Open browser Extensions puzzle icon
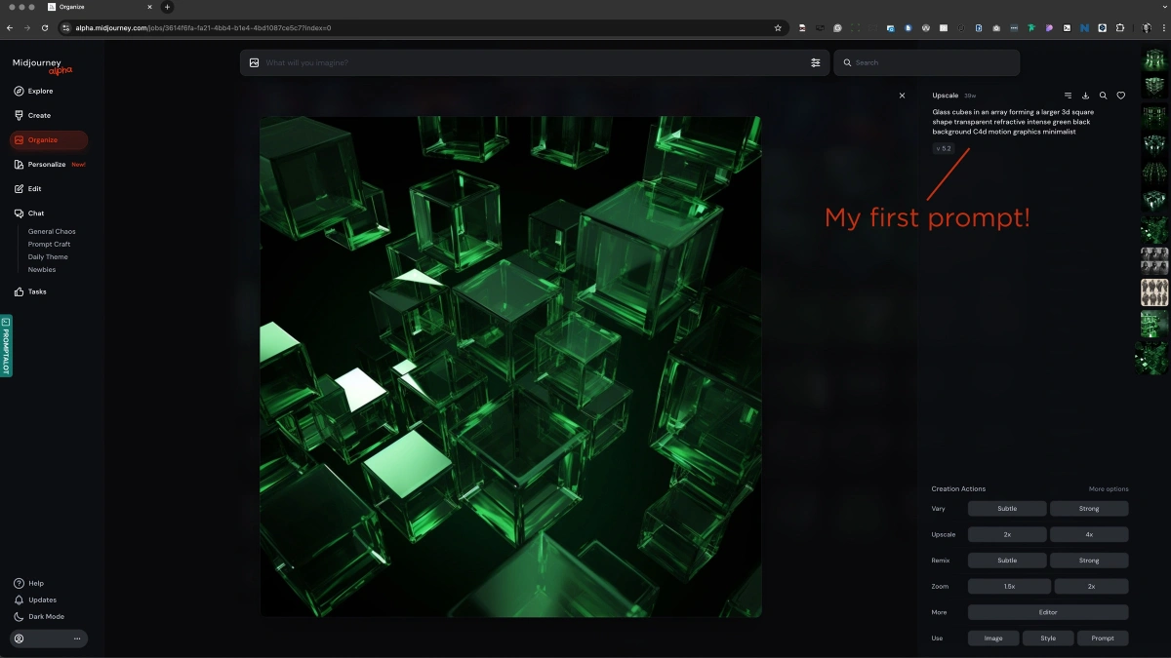Image resolution: width=1171 pixels, height=658 pixels. [1119, 28]
